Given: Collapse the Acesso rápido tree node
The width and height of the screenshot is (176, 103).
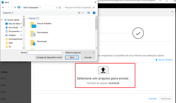Looking at the screenshot, I should (x=3, y=20).
